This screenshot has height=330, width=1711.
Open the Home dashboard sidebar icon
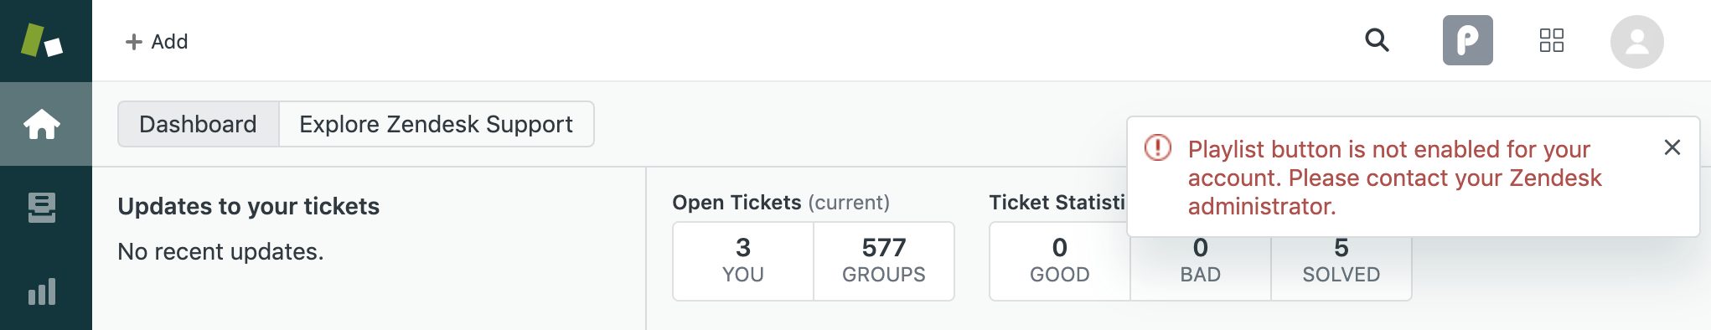click(x=42, y=125)
